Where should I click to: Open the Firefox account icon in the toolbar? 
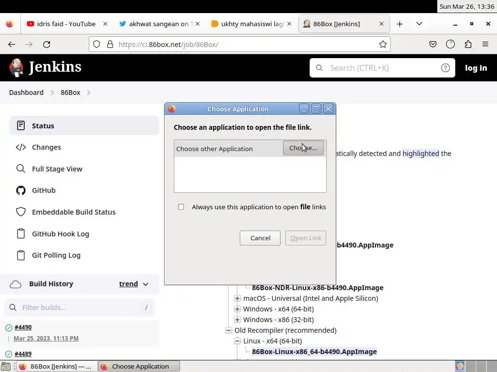coord(450,44)
